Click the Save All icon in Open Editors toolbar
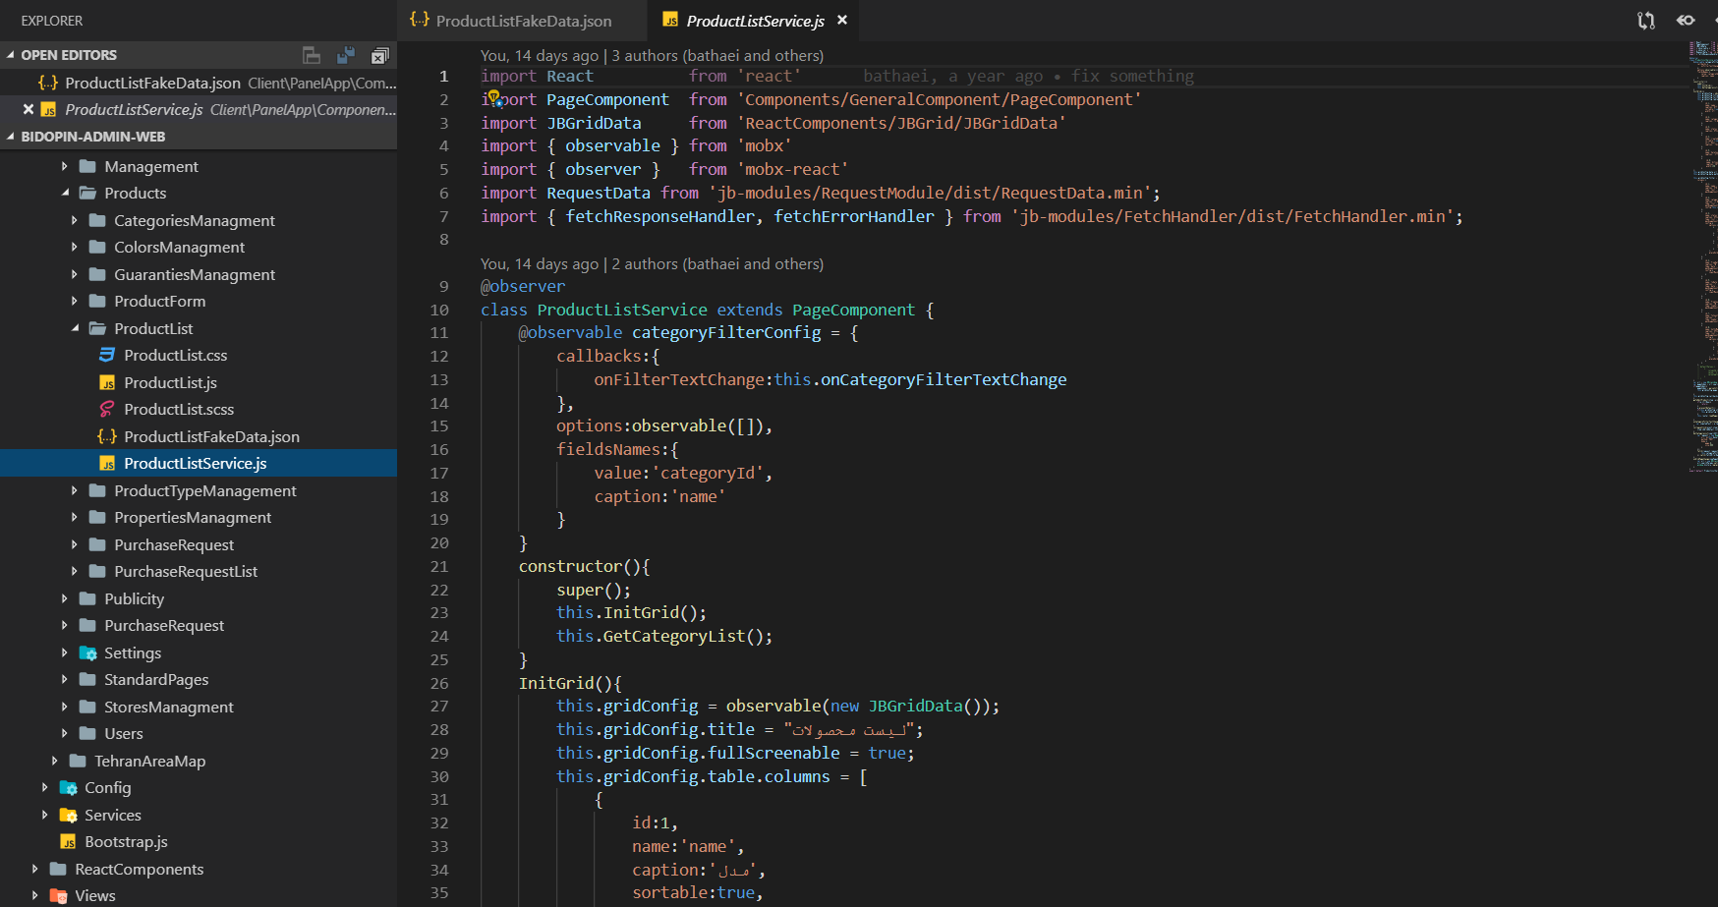Image resolution: width=1718 pixels, height=907 pixels. pyautogui.click(x=346, y=56)
